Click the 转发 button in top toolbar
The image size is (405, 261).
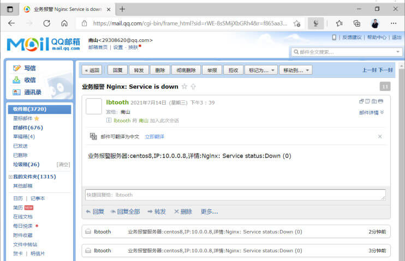pos(139,70)
